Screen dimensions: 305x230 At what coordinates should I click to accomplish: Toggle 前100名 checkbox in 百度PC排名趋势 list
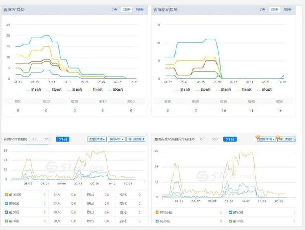[6, 194]
